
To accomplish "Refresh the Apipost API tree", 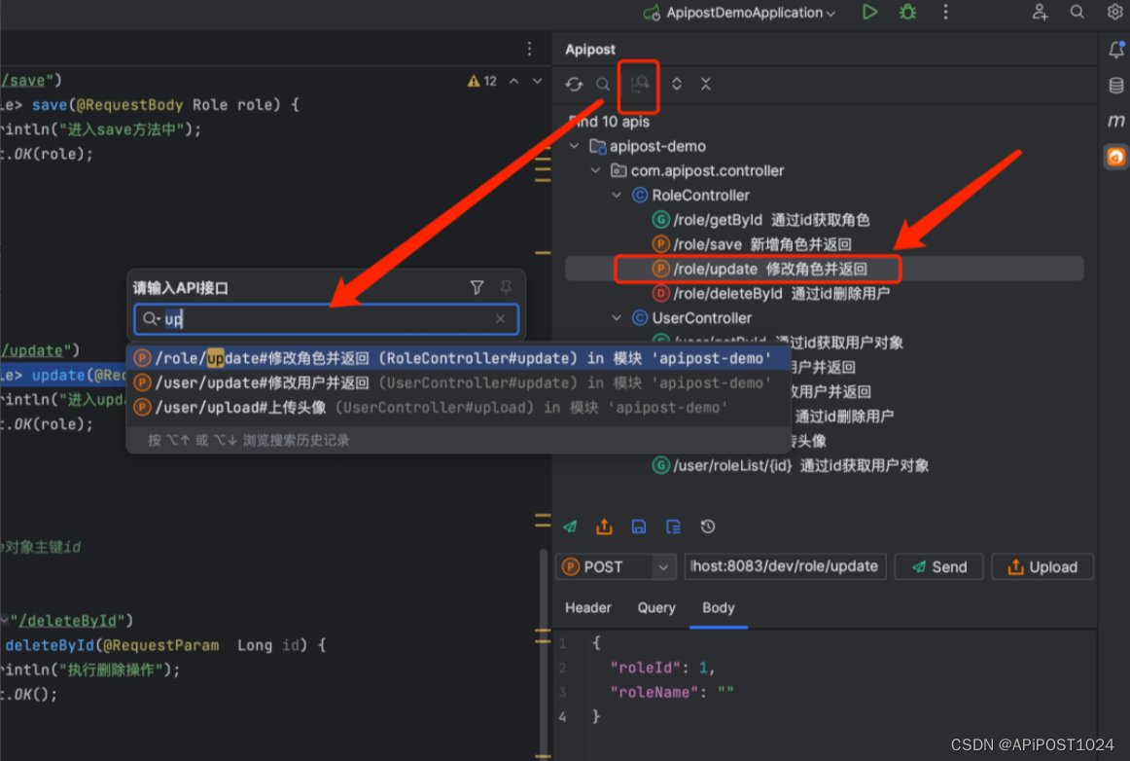I will pos(574,85).
